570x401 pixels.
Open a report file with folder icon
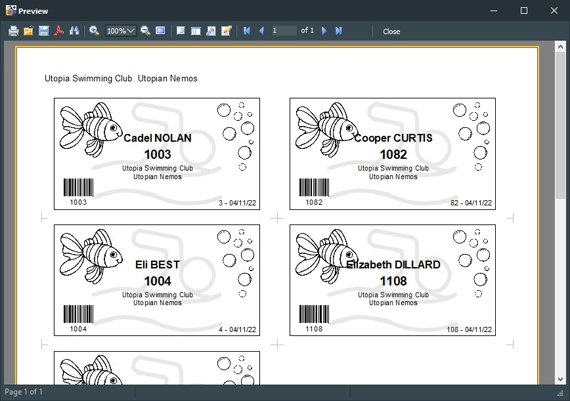click(x=28, y=31)
